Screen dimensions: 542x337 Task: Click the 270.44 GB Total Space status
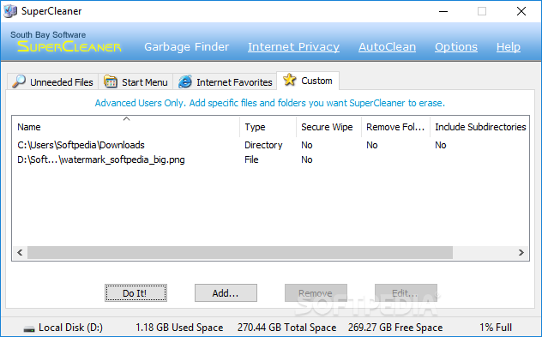(287, 328)
